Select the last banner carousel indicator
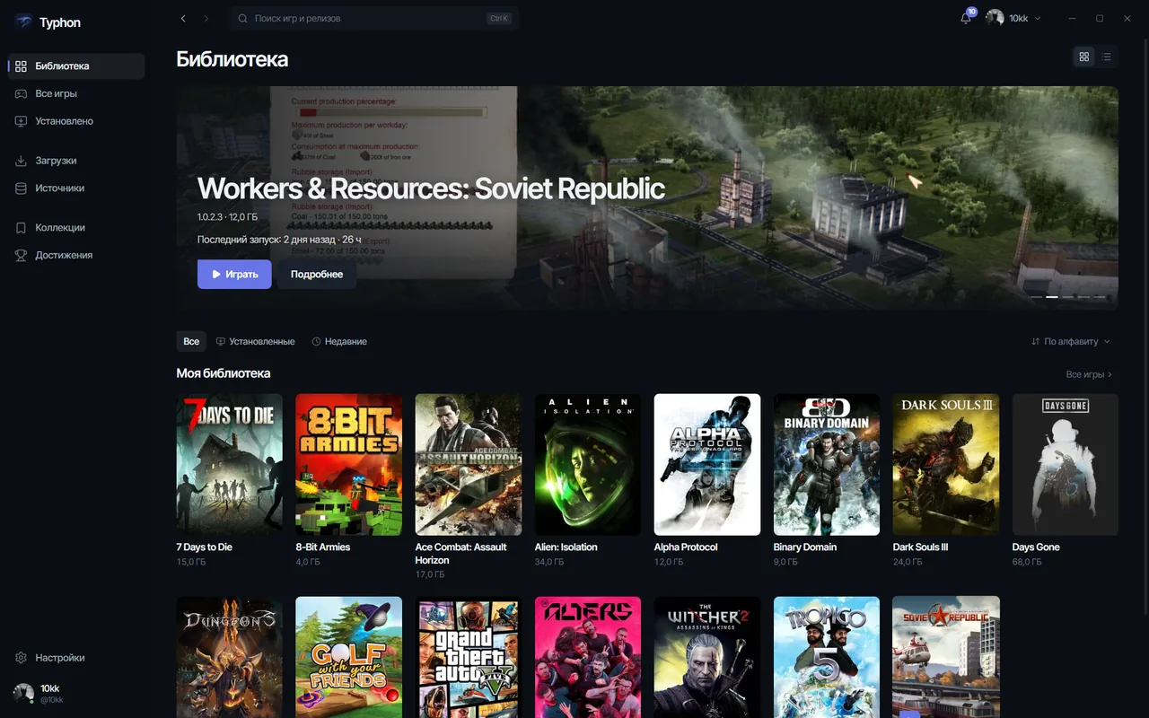The height and width of the screenshot is (718, 1149). pos(1101,296)
